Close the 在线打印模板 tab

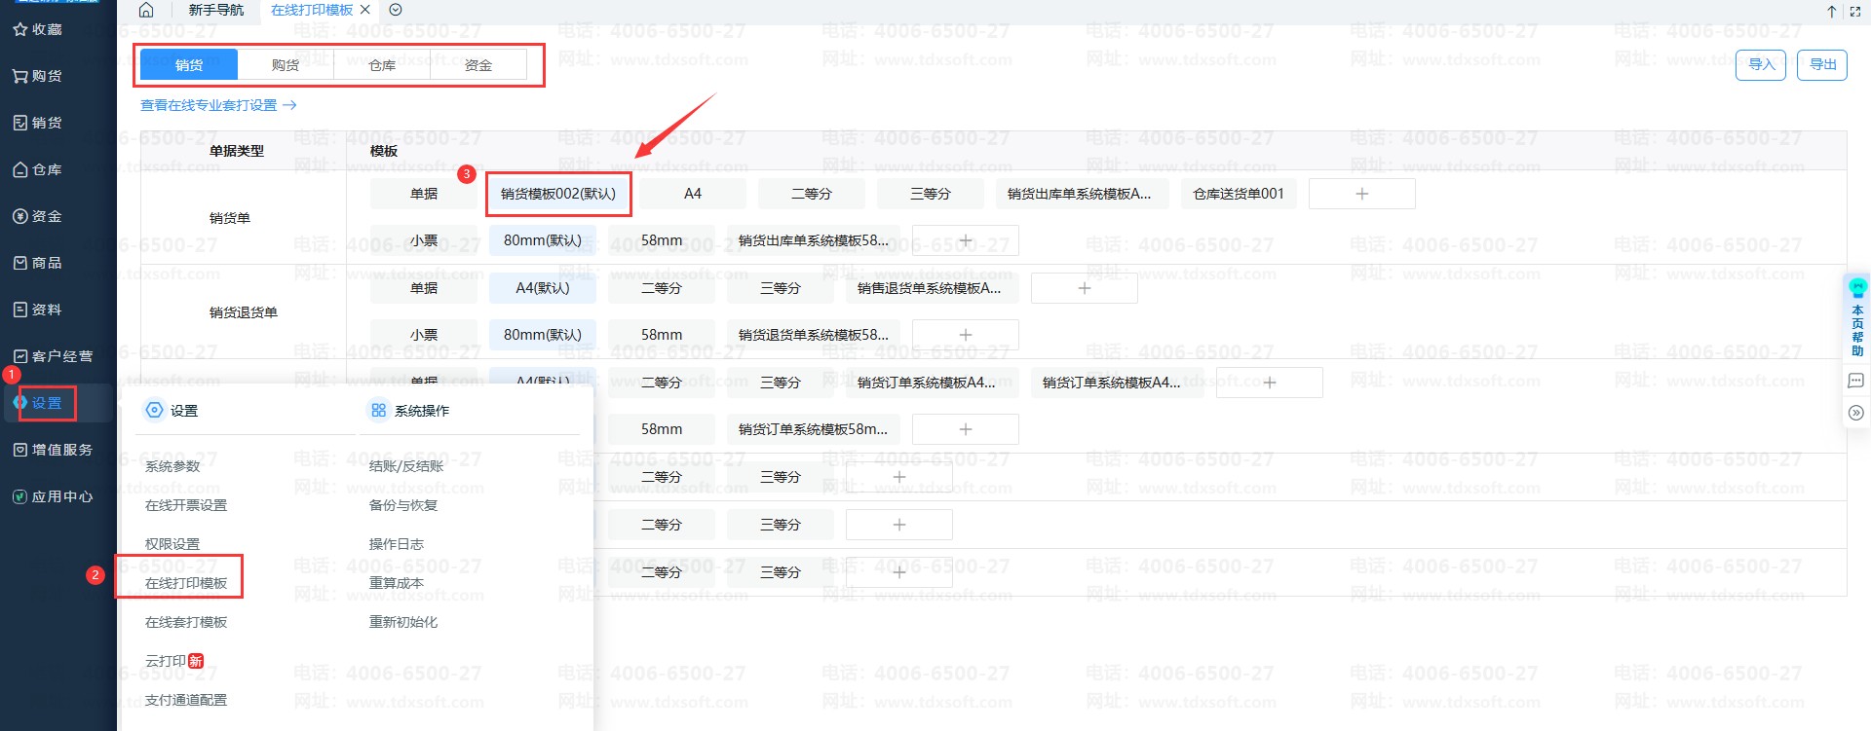[x=365, y=10]
